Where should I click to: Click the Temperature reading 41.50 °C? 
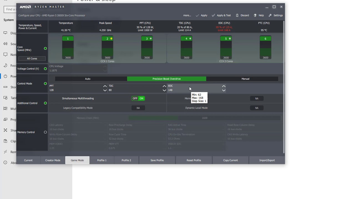coord(66,30)
